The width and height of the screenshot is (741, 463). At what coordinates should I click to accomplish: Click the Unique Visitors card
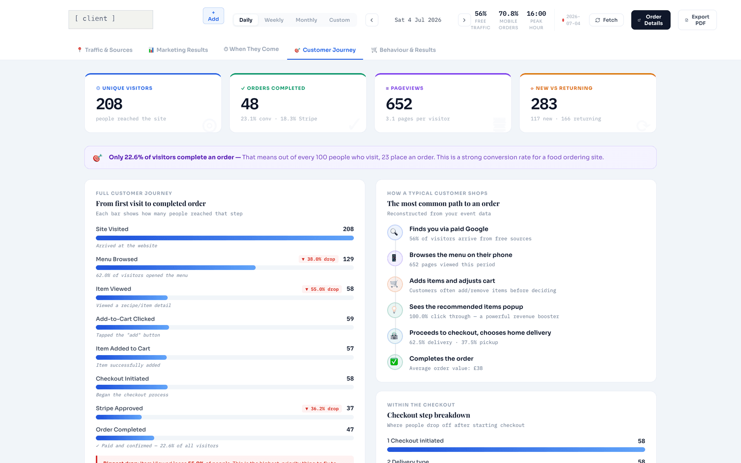(153, 103)
